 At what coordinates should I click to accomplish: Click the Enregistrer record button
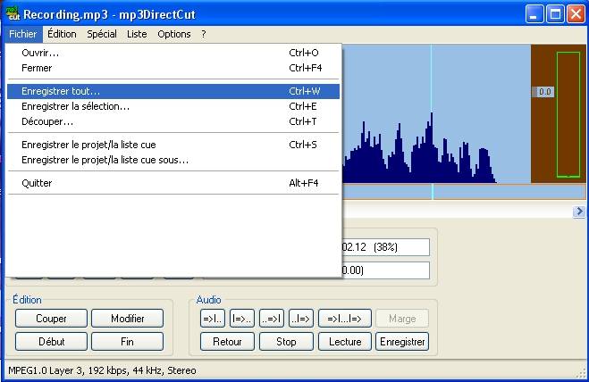(x=402, y=342)
